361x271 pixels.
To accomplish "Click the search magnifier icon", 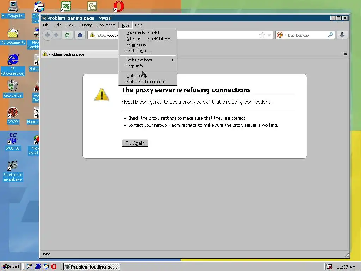I will (330, 35).
